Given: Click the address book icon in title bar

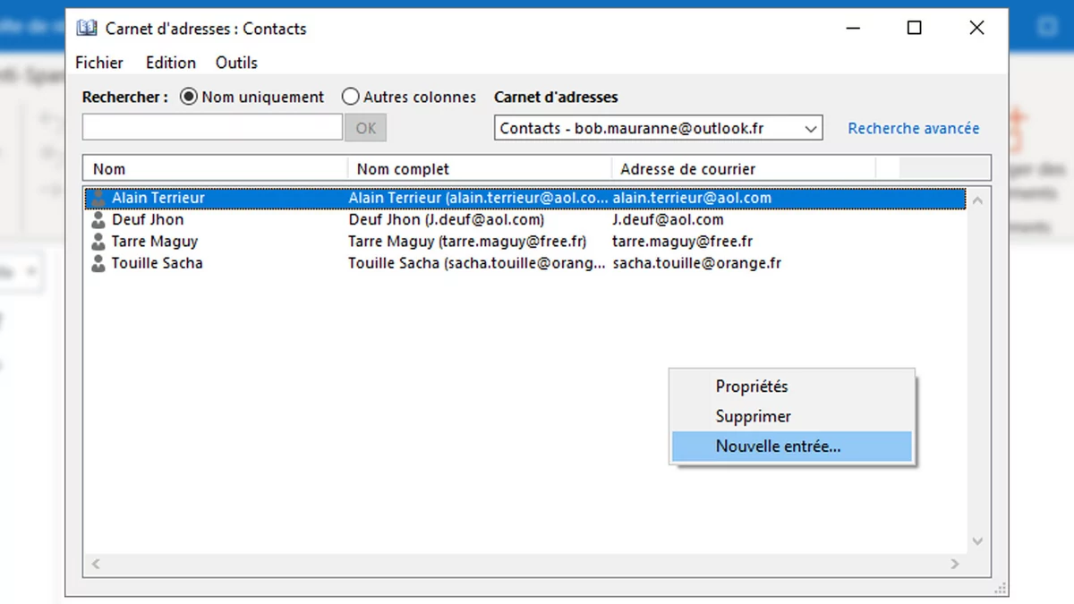Looking at the screenshot, I should pyautogui.click(x=87, y=29).
